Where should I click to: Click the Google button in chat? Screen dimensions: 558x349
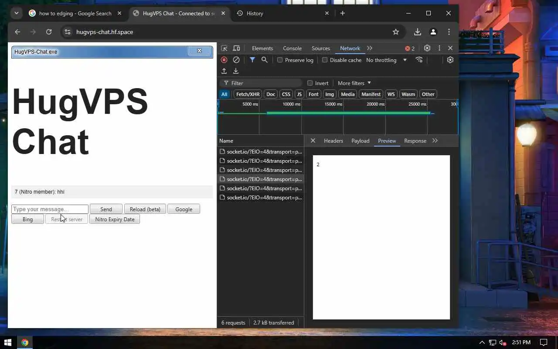[184, 209]
